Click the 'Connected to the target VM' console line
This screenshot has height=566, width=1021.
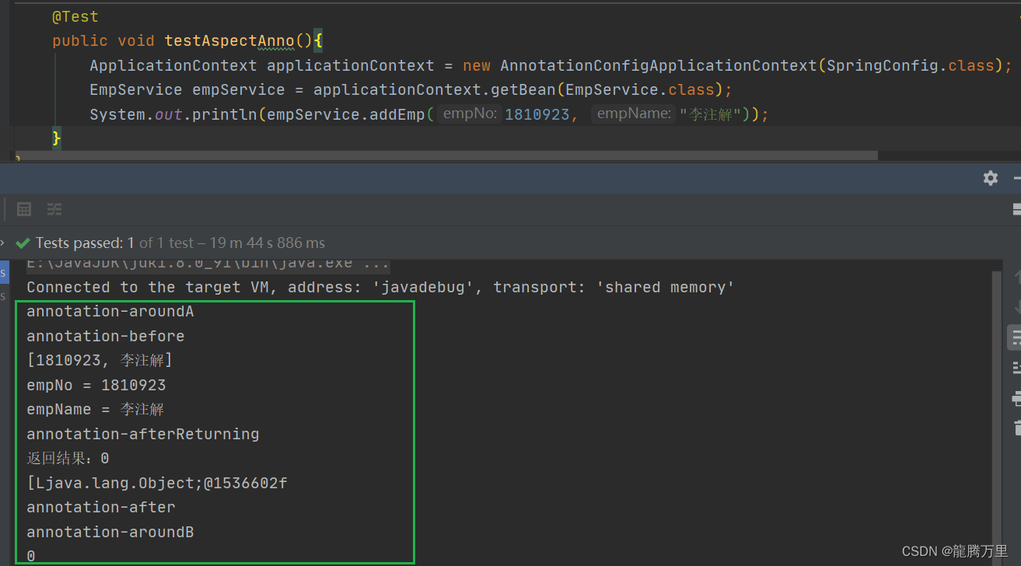[381, 288]
